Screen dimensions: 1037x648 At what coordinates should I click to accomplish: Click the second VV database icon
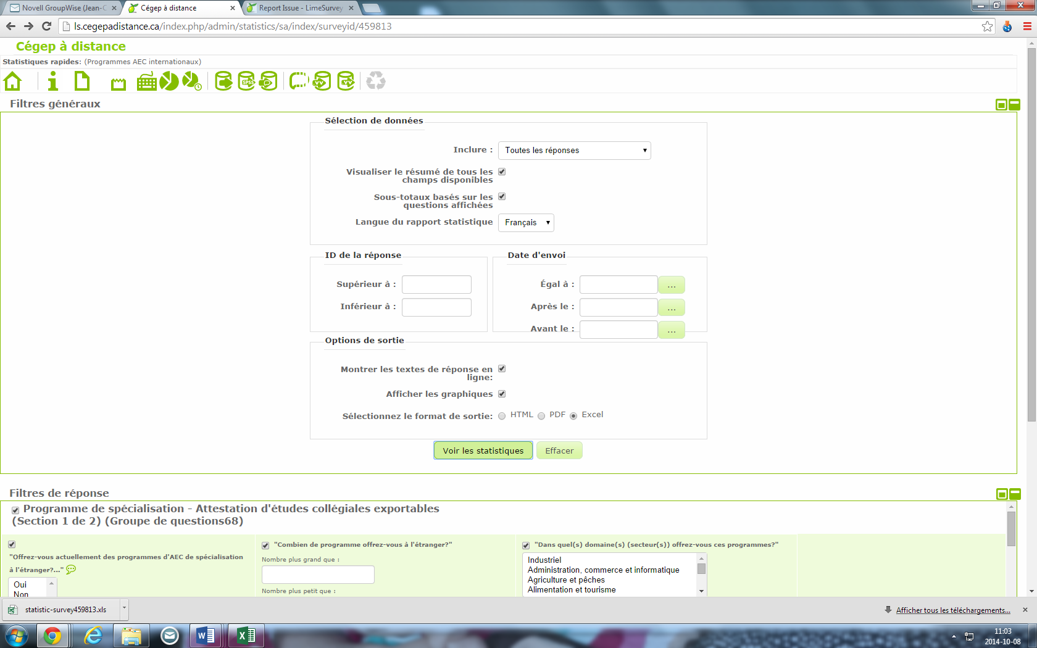346,81
